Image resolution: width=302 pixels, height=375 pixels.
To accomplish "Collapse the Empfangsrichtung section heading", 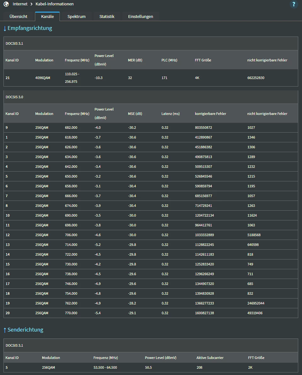I will [x=28, y=28].
